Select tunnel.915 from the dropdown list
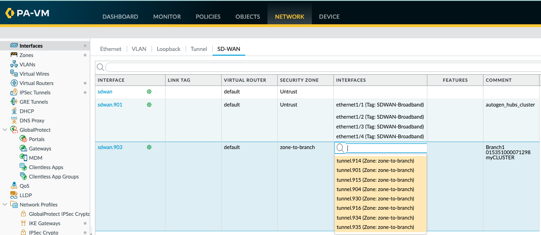This screenshot has height=235, width=541. [x=375, y=180]
